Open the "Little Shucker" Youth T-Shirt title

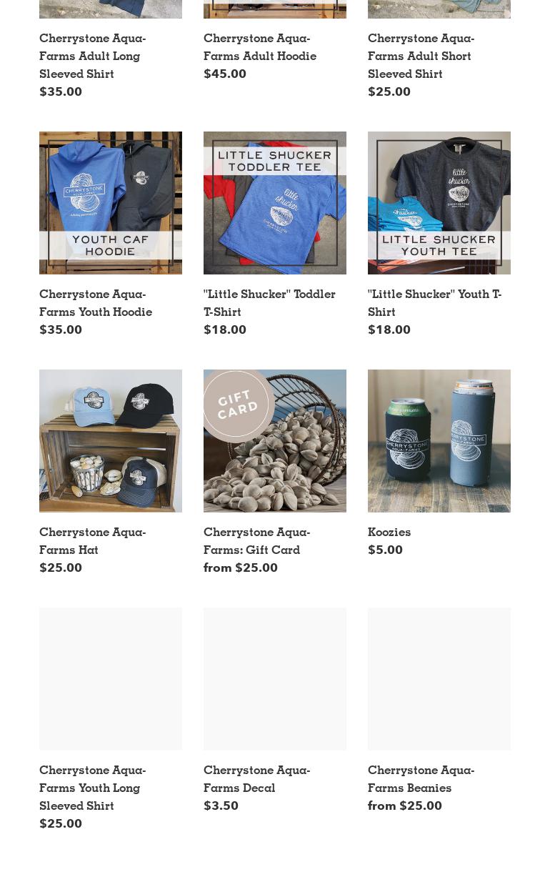tap(434, 302)
